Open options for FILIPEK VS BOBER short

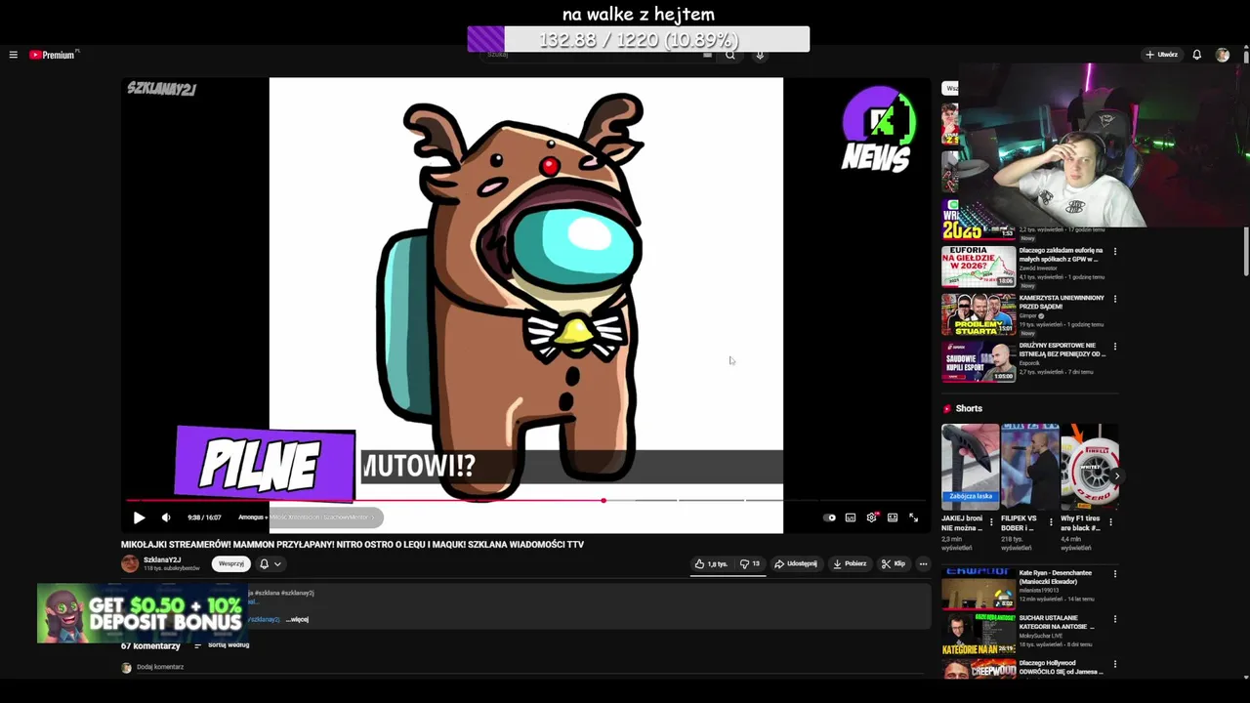click(1051, 522)
